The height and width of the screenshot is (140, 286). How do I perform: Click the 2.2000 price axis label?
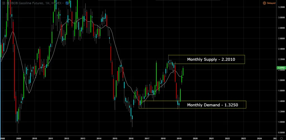click(281, 59)
